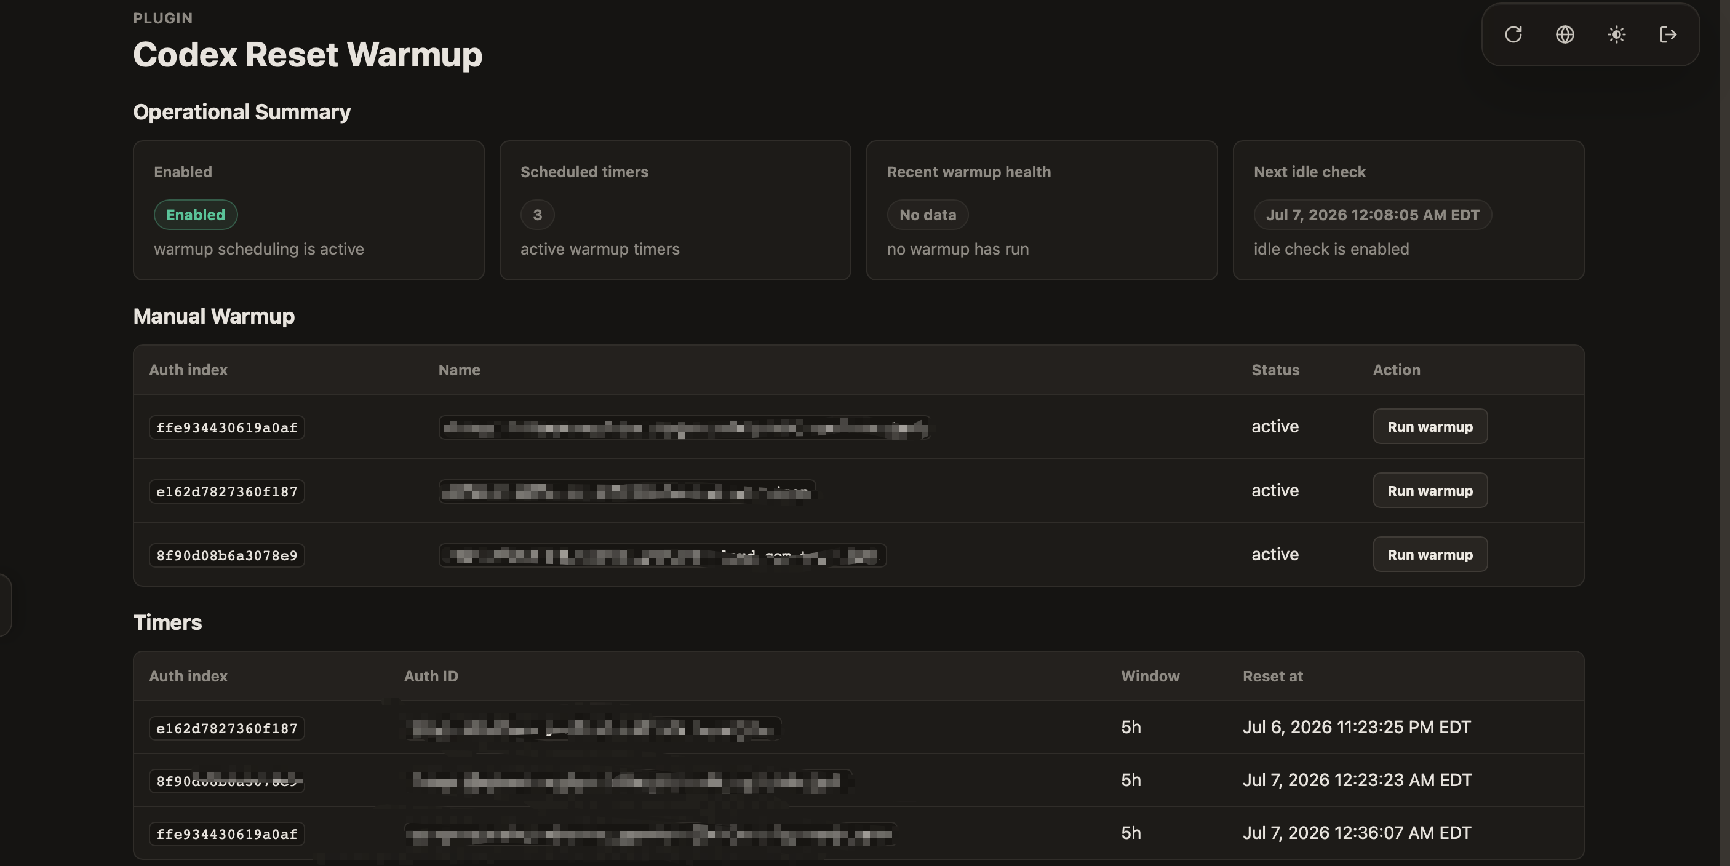Image resolution: width=1730 pixels, height=866 pixels.
Task: Open the language globe icon
Action: pyautogui.click(x=1565, y=34)
